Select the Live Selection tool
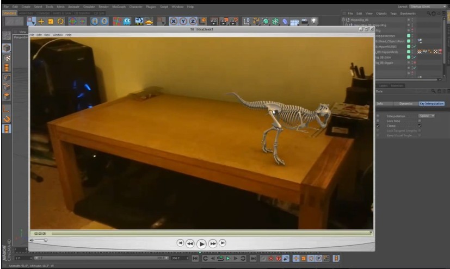 point(31,21)
